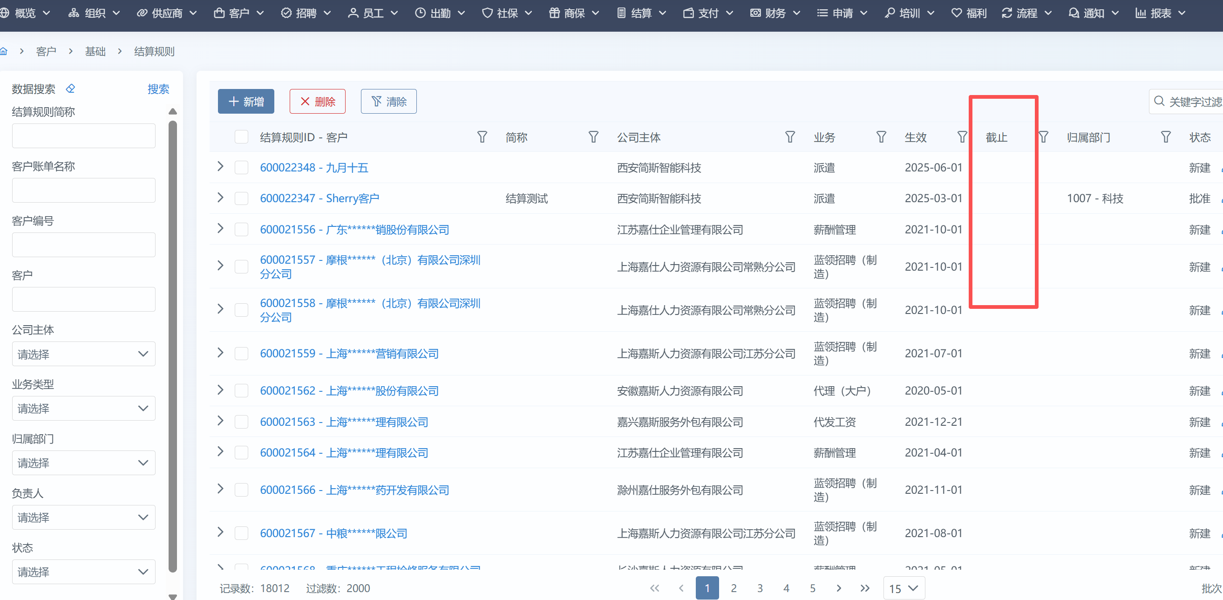Open the 财务 menu in top navigation
Screen dimensions: 1223x600
775,14
